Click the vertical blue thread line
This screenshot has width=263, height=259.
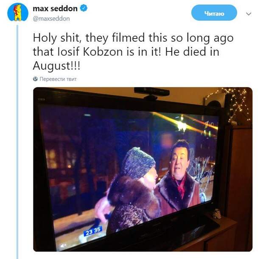pyautogui.click(x=17, y=142)
